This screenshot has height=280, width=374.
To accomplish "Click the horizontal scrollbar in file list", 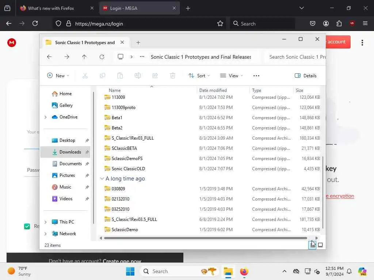I will coord(206,238).
